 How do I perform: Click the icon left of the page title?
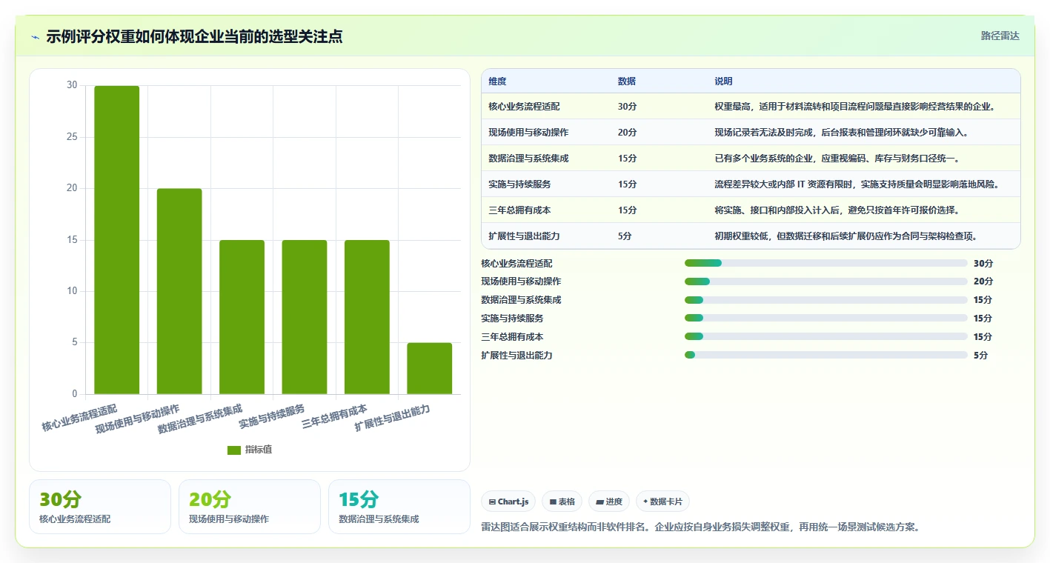[35, 37]
